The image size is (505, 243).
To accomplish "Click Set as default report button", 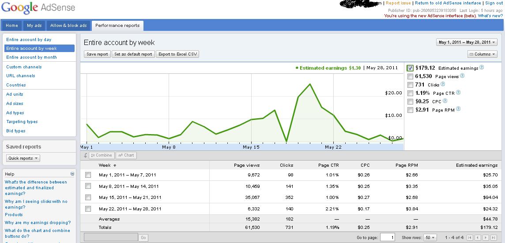I will point(133,54).
